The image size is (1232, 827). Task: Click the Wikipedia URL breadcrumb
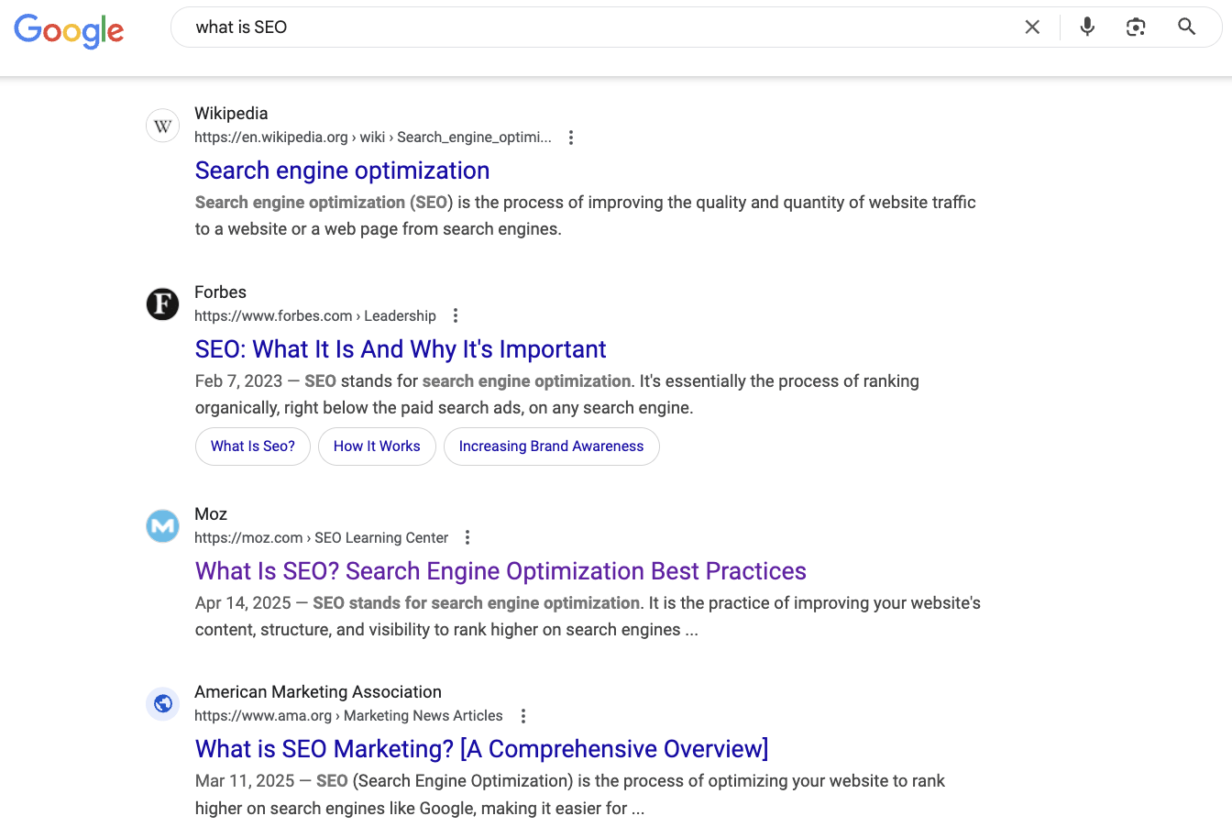tap(373, 138)
